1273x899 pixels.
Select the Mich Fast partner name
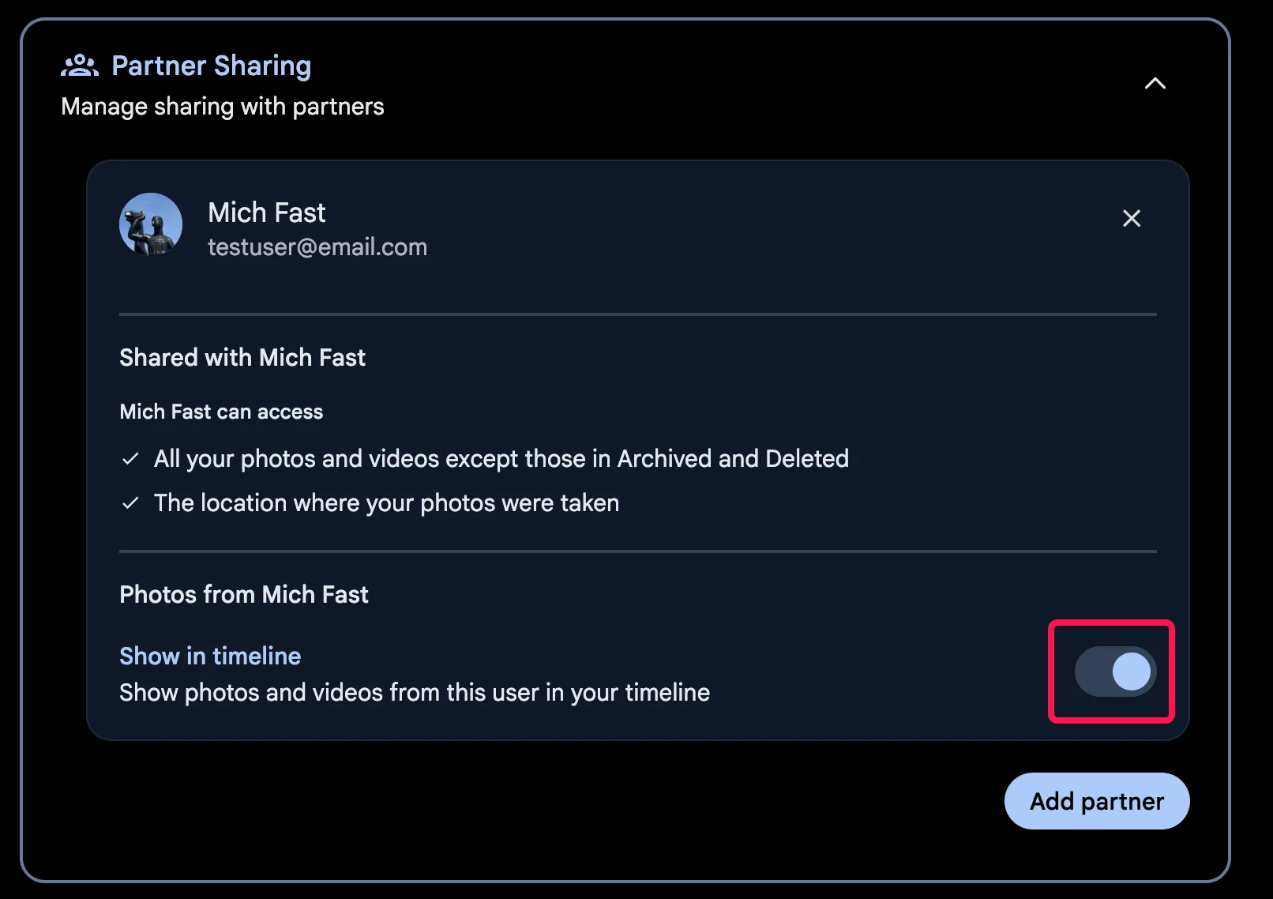click(x=267, y=213)
